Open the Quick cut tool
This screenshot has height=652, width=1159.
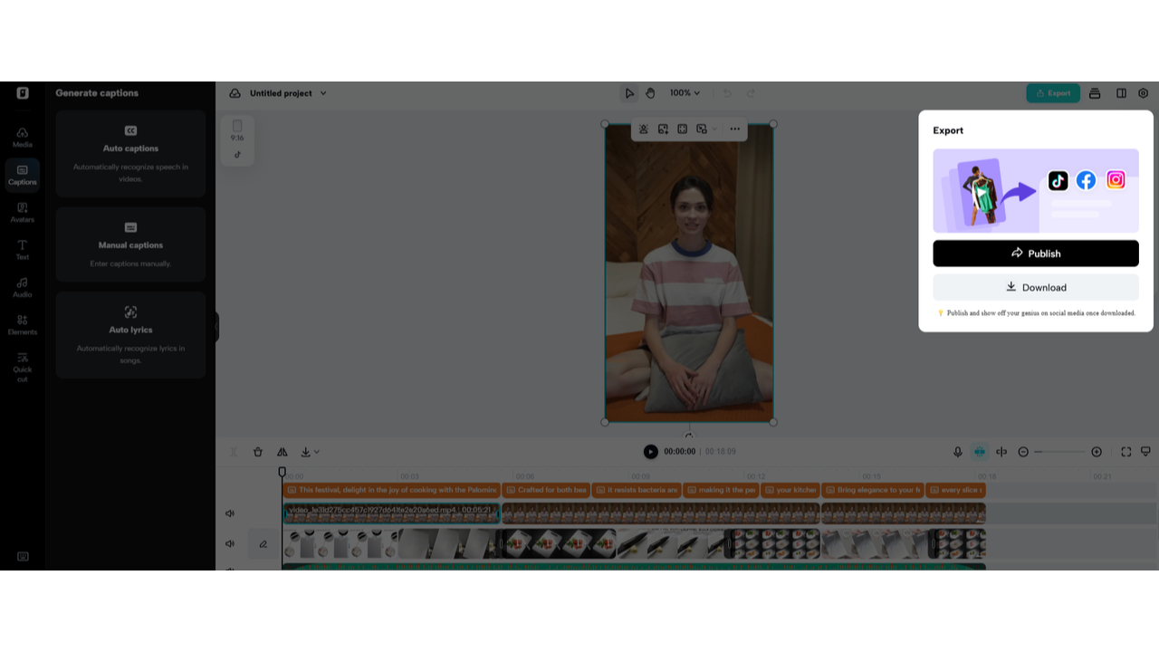[23, 367]
